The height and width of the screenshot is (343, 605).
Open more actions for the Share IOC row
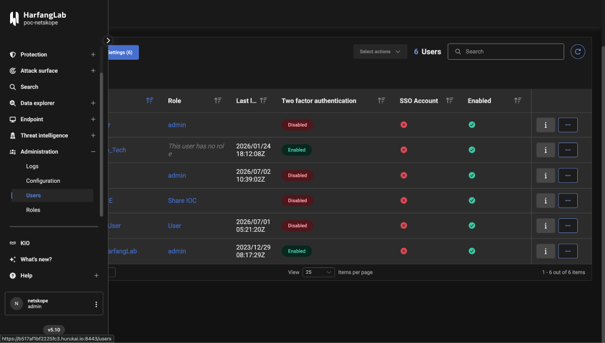pos(568,200)
